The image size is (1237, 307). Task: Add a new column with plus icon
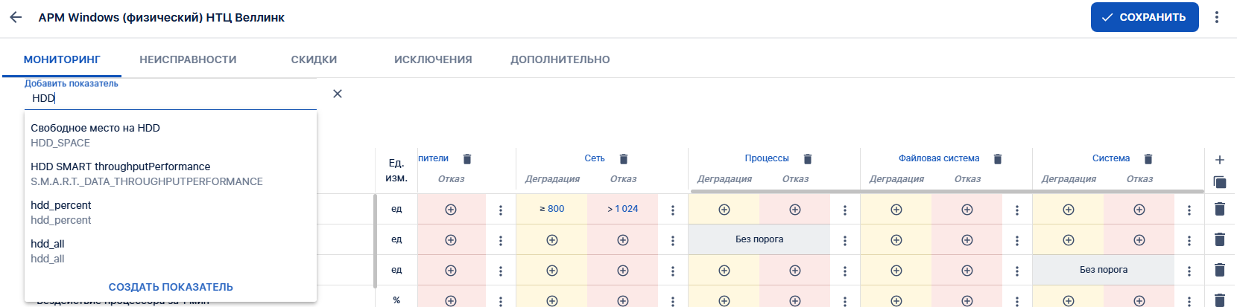1220,160
